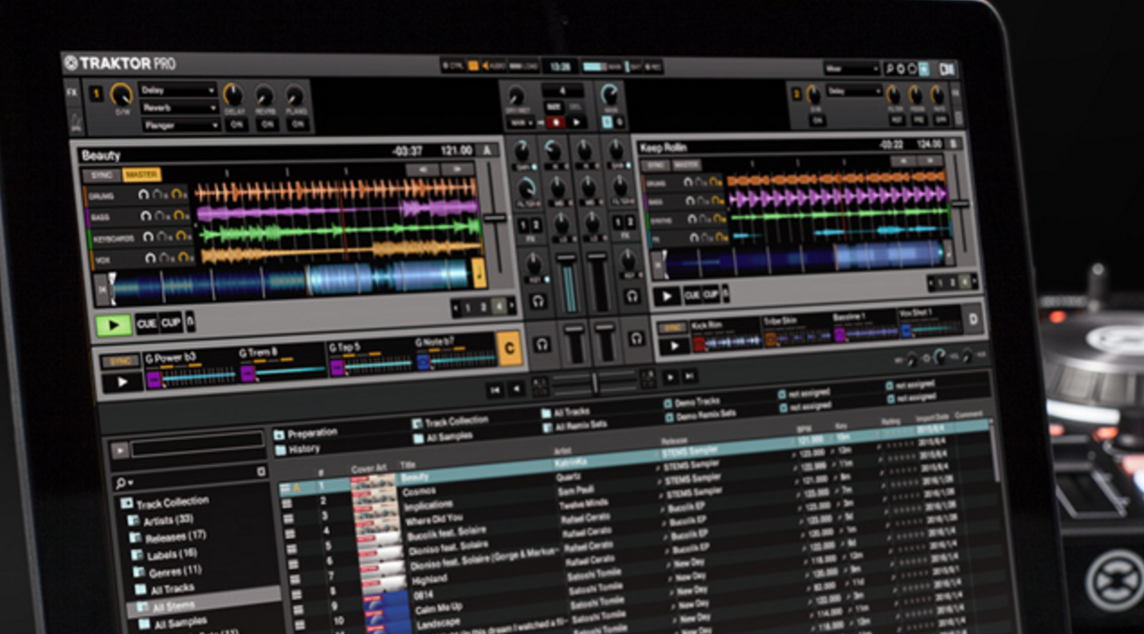Click the CUP button on Deck B
Image resolution: width=1144 pixels, height=634 pixels.
coord(710,294)
